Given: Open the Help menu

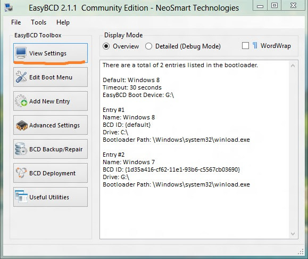Looking at the screenshot, I should point(63,22).
